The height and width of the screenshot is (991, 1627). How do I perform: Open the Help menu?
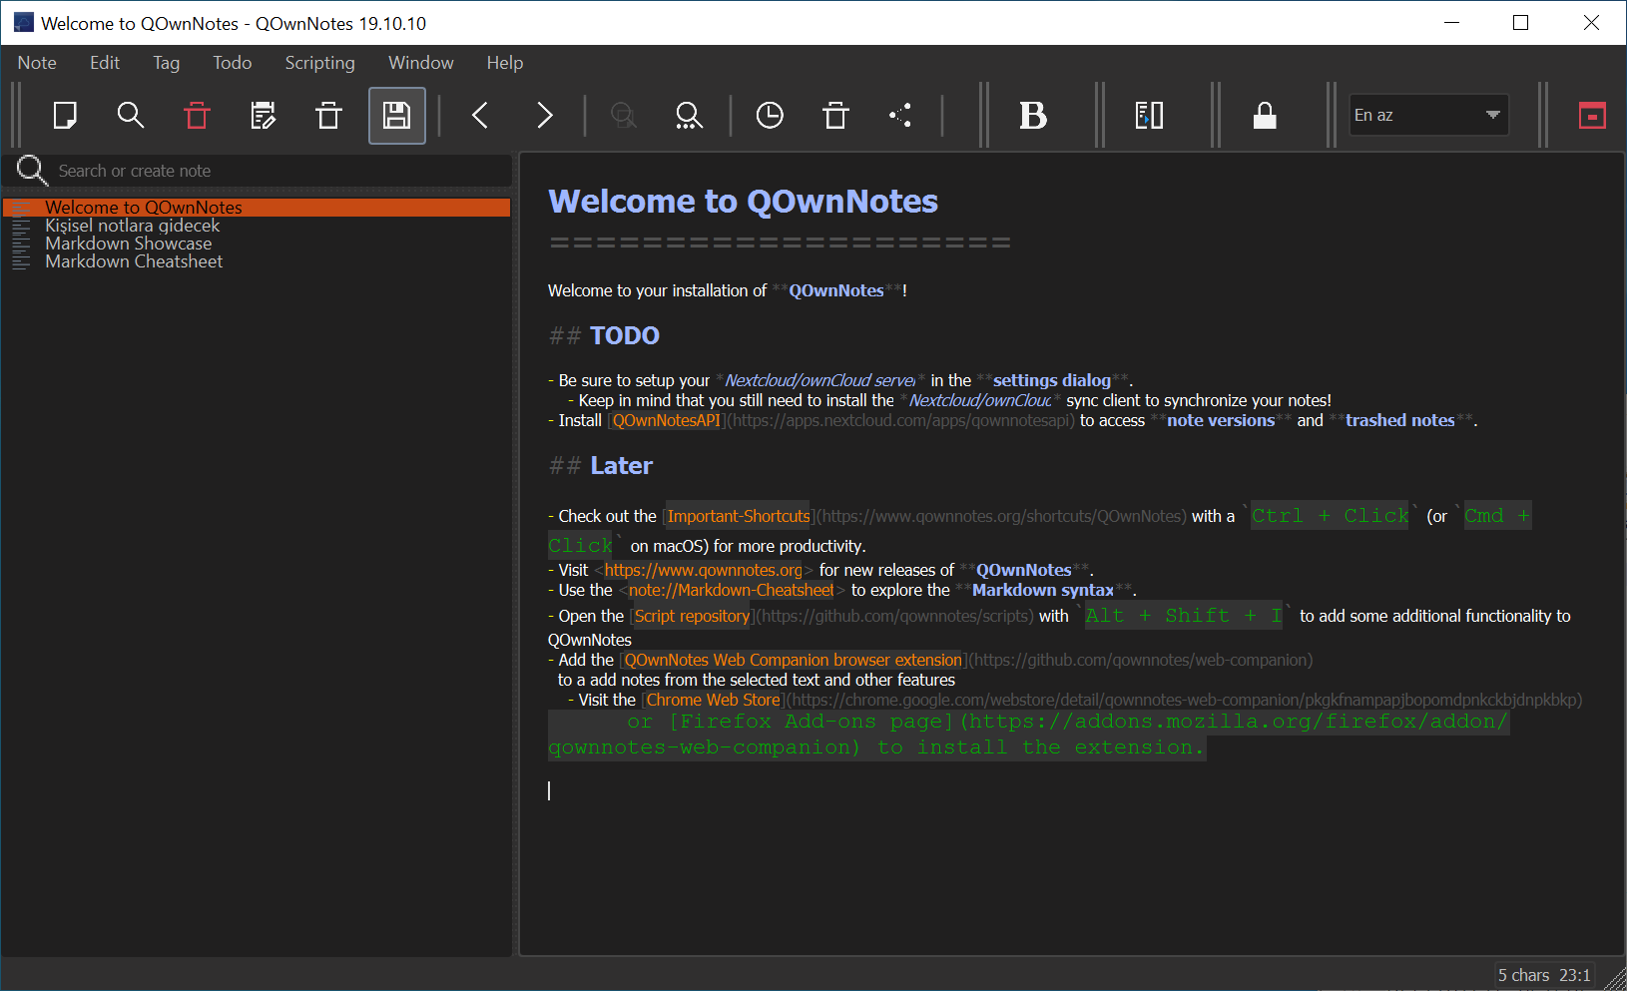[x=505, y=63]
